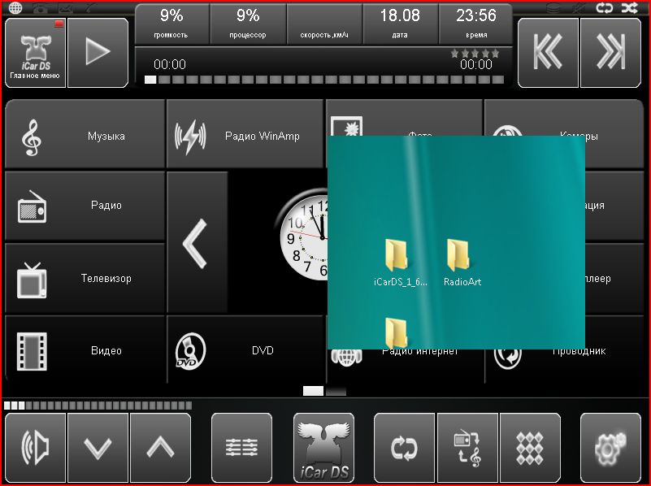Viewport: 651px width, 486px height.
Task: Open settings with the gears icon
Action: (x=610, y=448)
